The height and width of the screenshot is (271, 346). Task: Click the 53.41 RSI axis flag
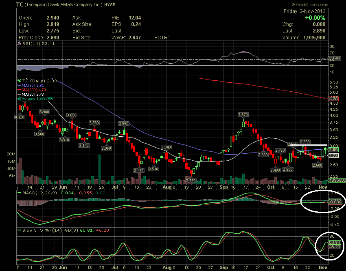(335, 58)
